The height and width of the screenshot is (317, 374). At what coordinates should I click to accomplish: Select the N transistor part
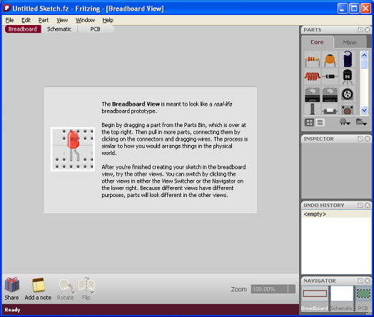(x=348, y=76)
